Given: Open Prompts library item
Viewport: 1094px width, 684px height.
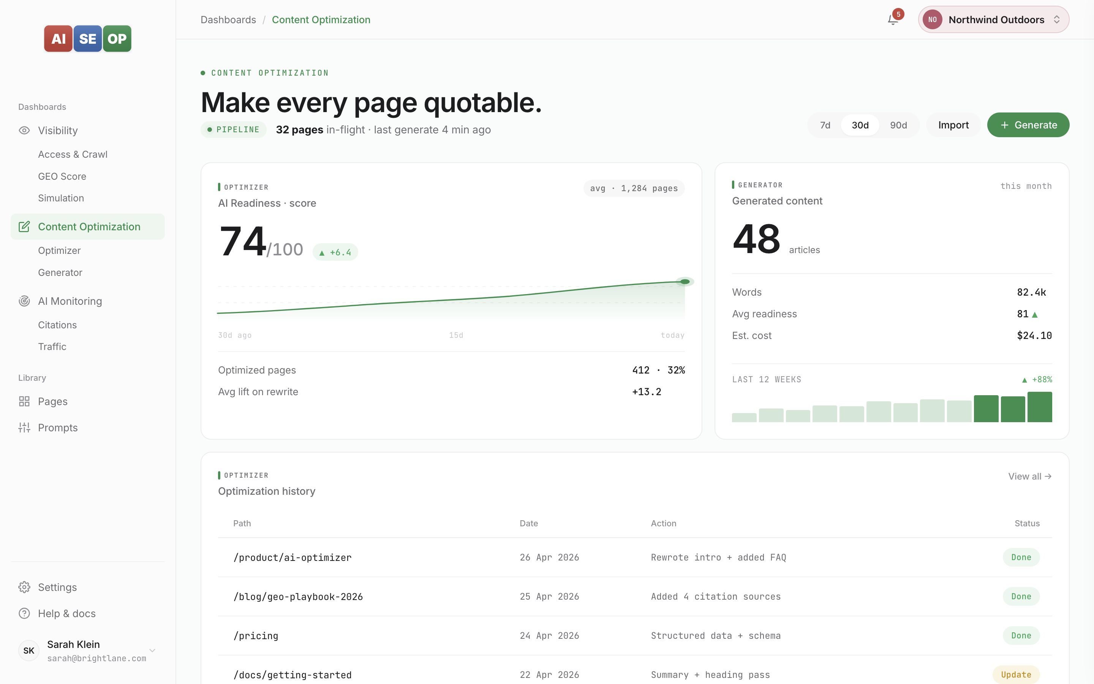Looking at the screenshot, I should [x=88, y=427].
